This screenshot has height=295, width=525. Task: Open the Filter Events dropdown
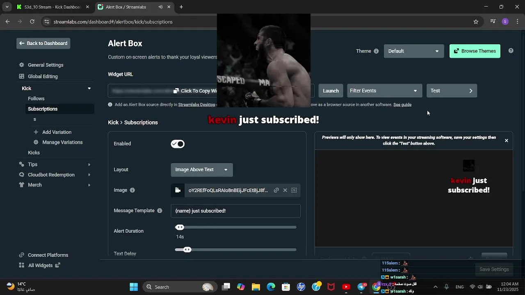click(384, 91)
